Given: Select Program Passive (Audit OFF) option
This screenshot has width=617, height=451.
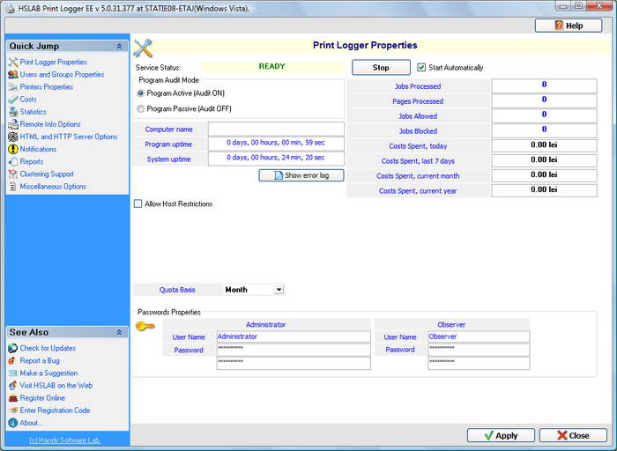Looking at the screenshot, I should click(140, 109).
